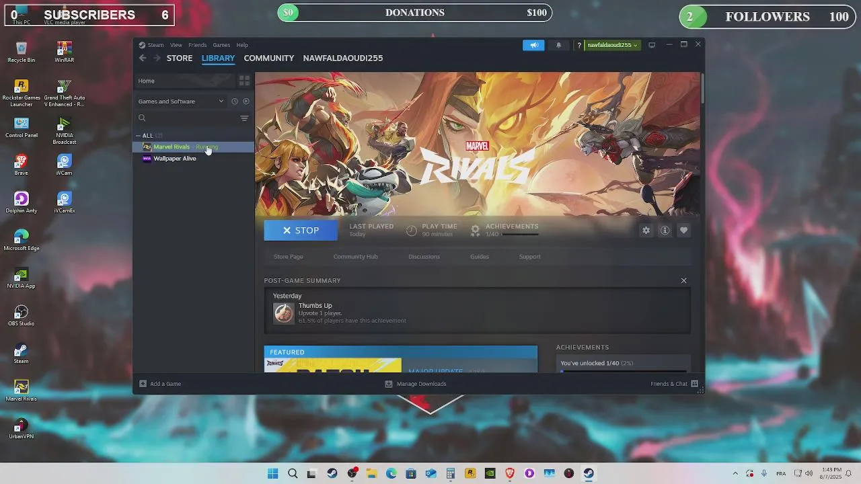Stop the running Marvel Rivals game
Viewport: 861px width, 484px height.
(x=301, y=230)
